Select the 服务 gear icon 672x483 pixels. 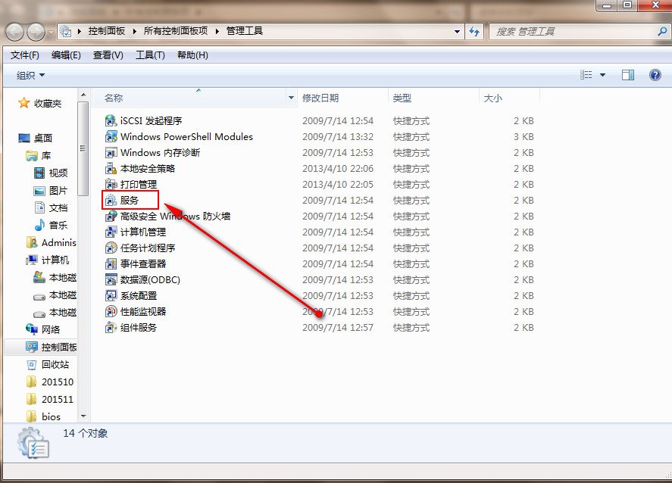[x=111, y=200]
